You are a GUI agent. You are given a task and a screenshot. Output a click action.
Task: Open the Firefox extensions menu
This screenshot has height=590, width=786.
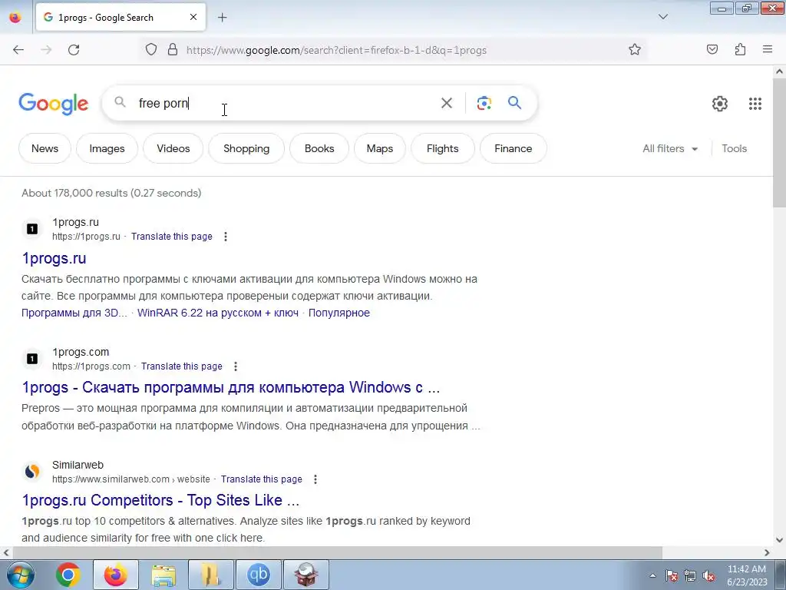point(741,50)
